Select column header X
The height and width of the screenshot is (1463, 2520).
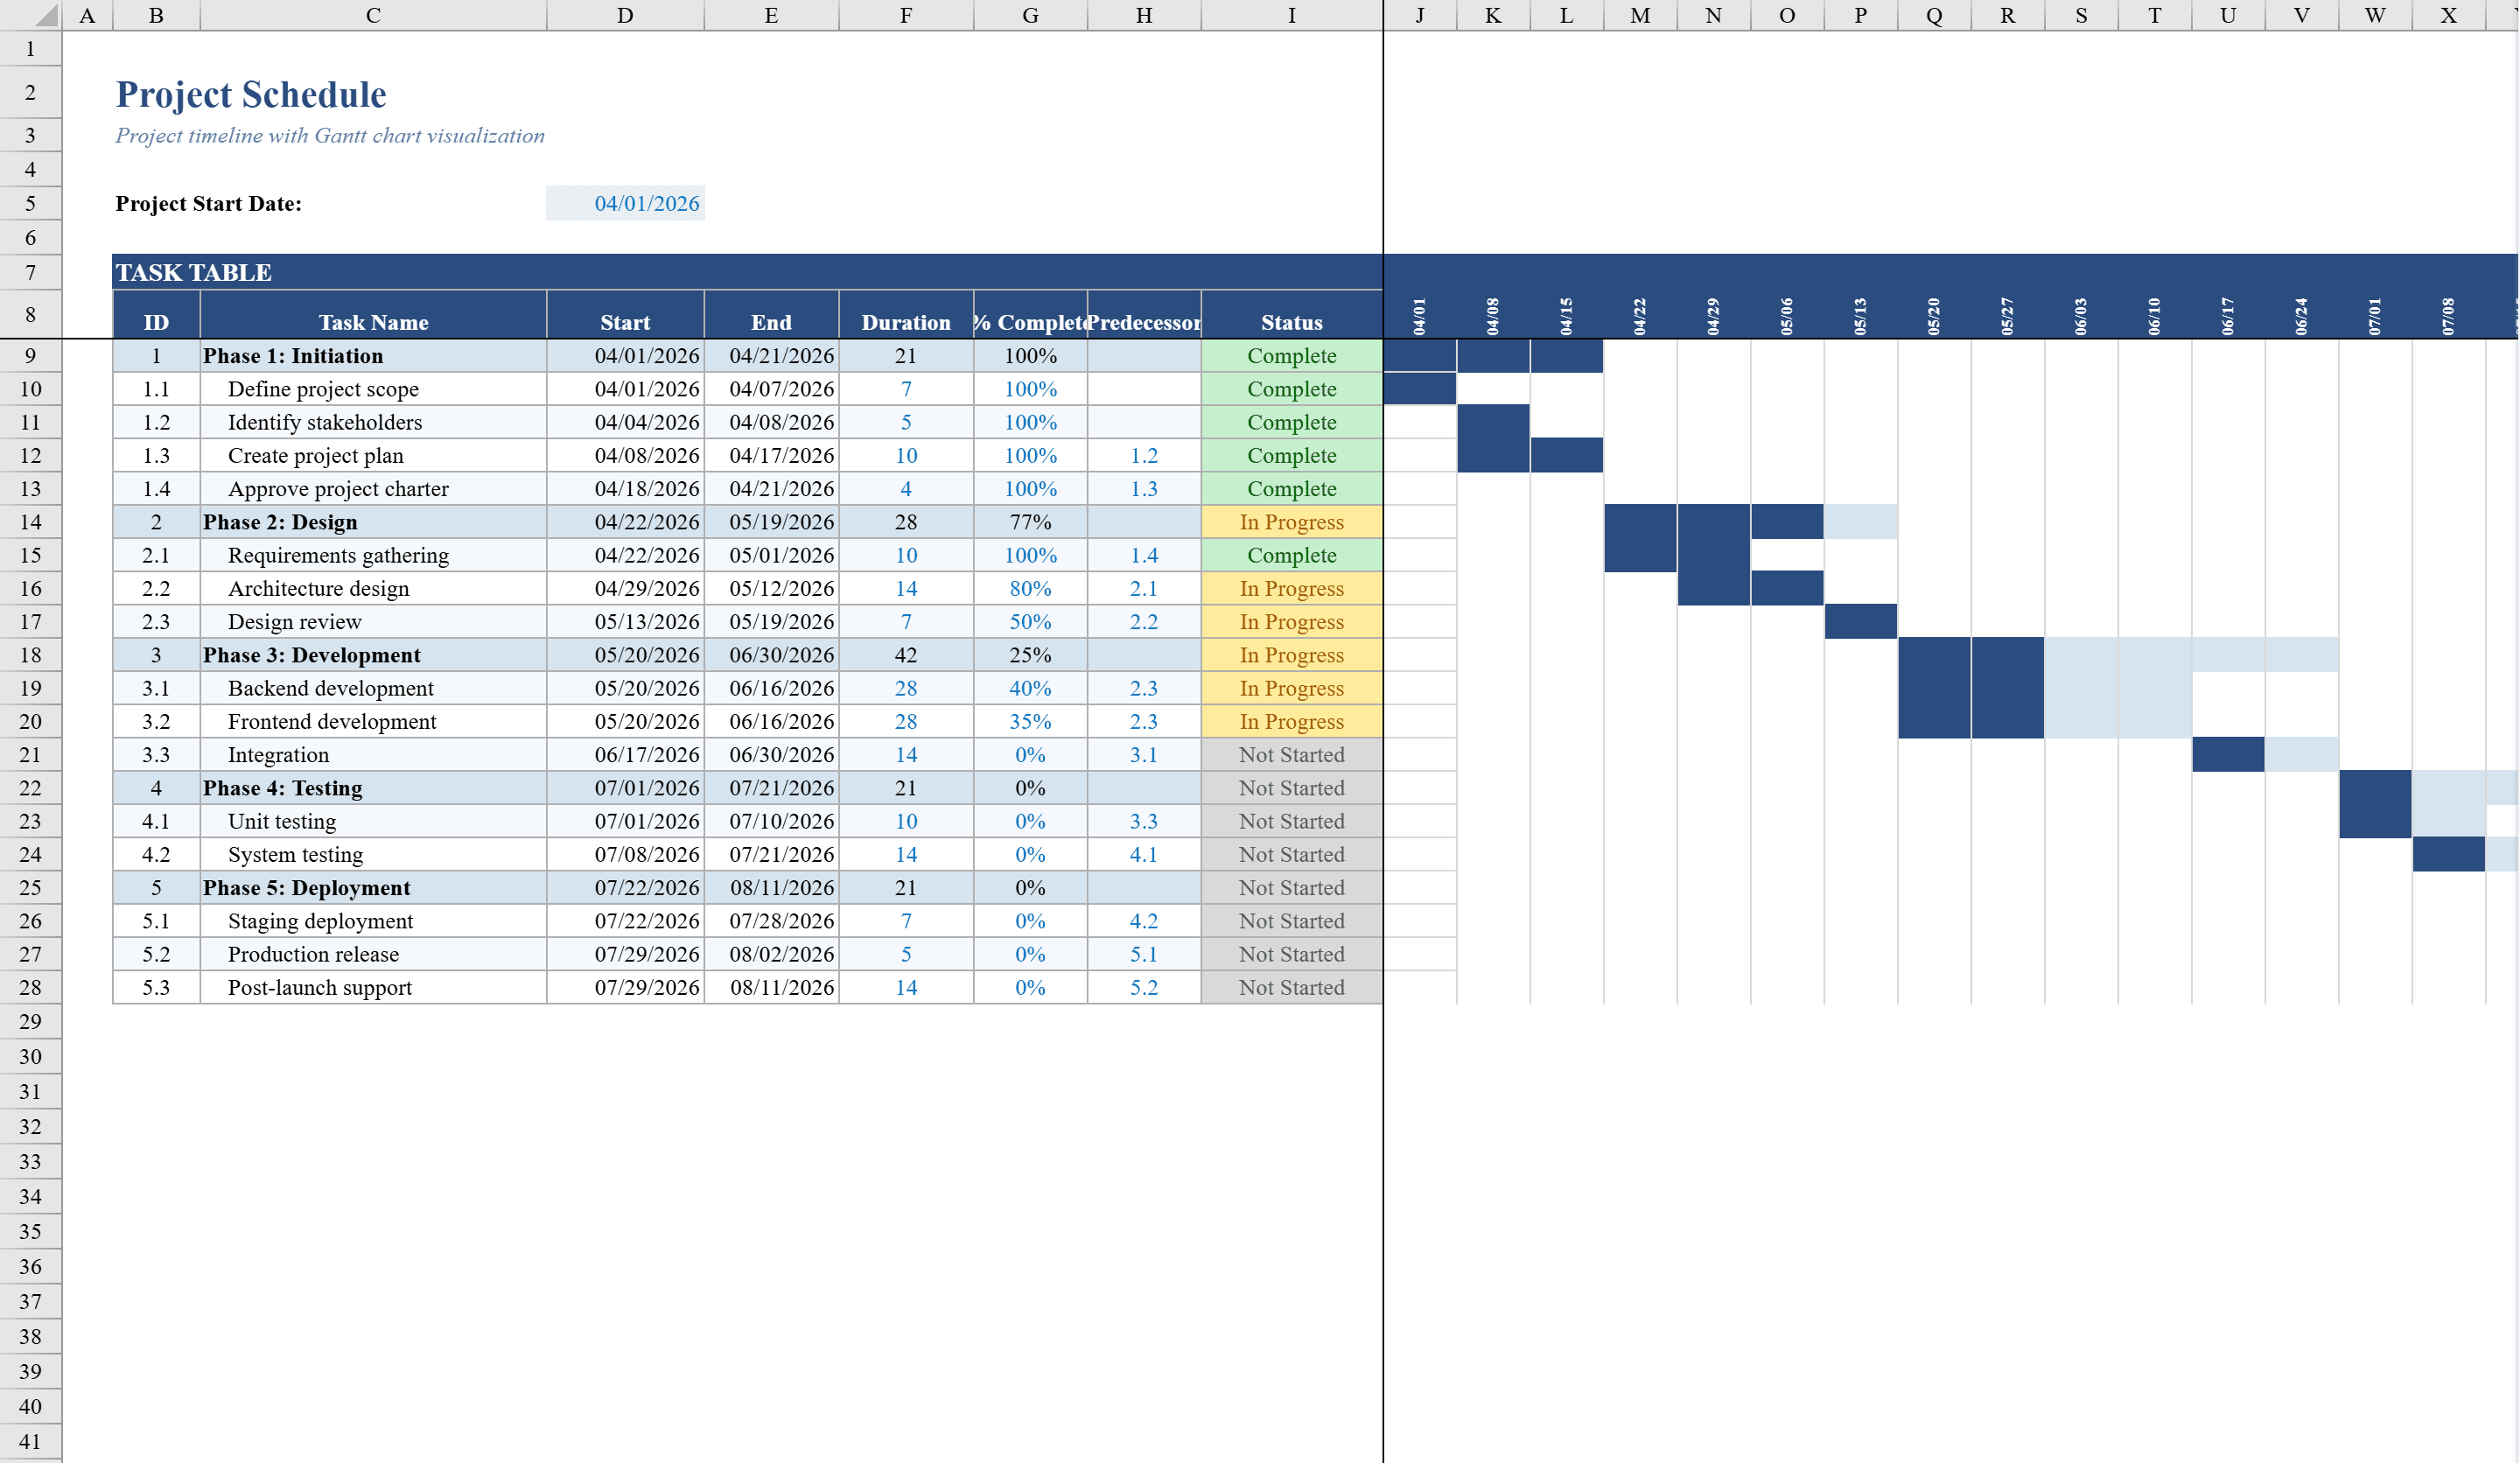[x=2447, y=15]
